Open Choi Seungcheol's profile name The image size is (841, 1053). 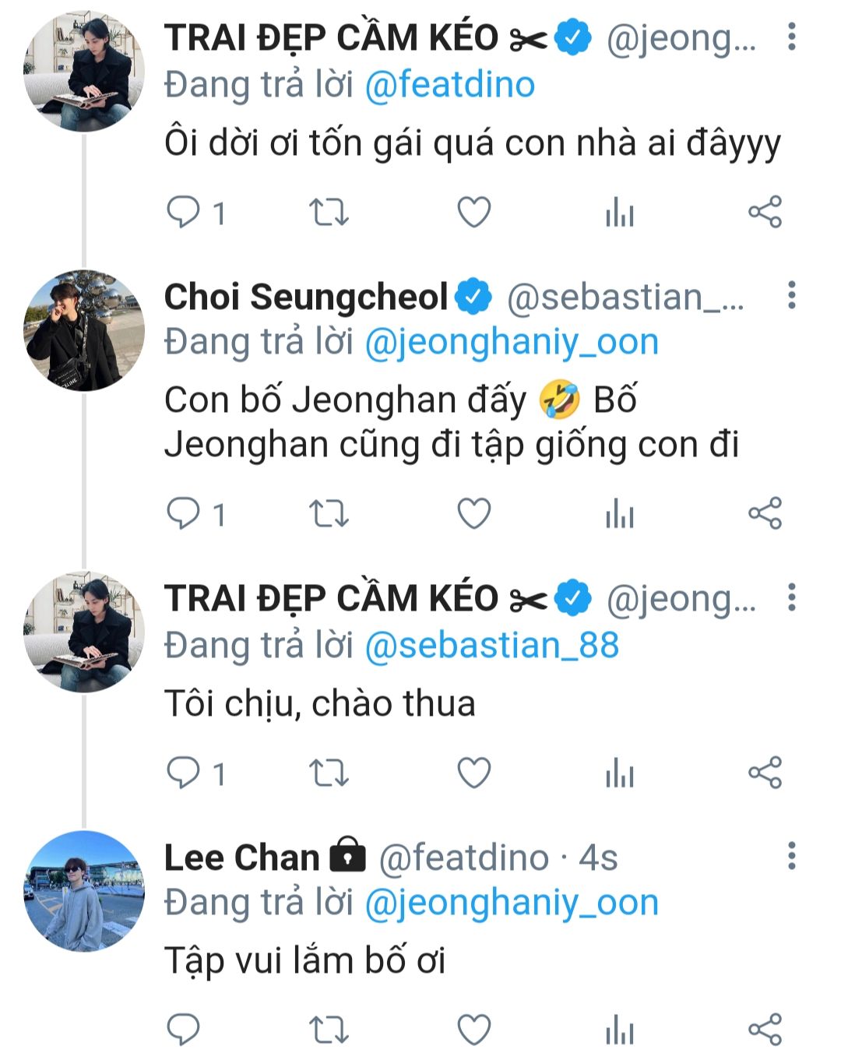306,297
